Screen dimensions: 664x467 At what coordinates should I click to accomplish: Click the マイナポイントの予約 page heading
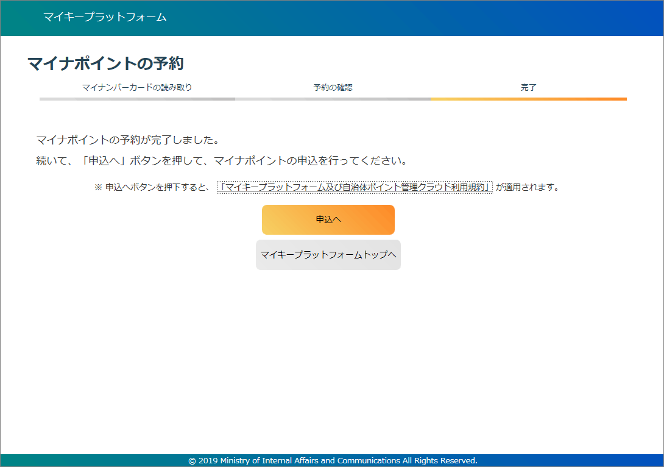coord(105,63)
